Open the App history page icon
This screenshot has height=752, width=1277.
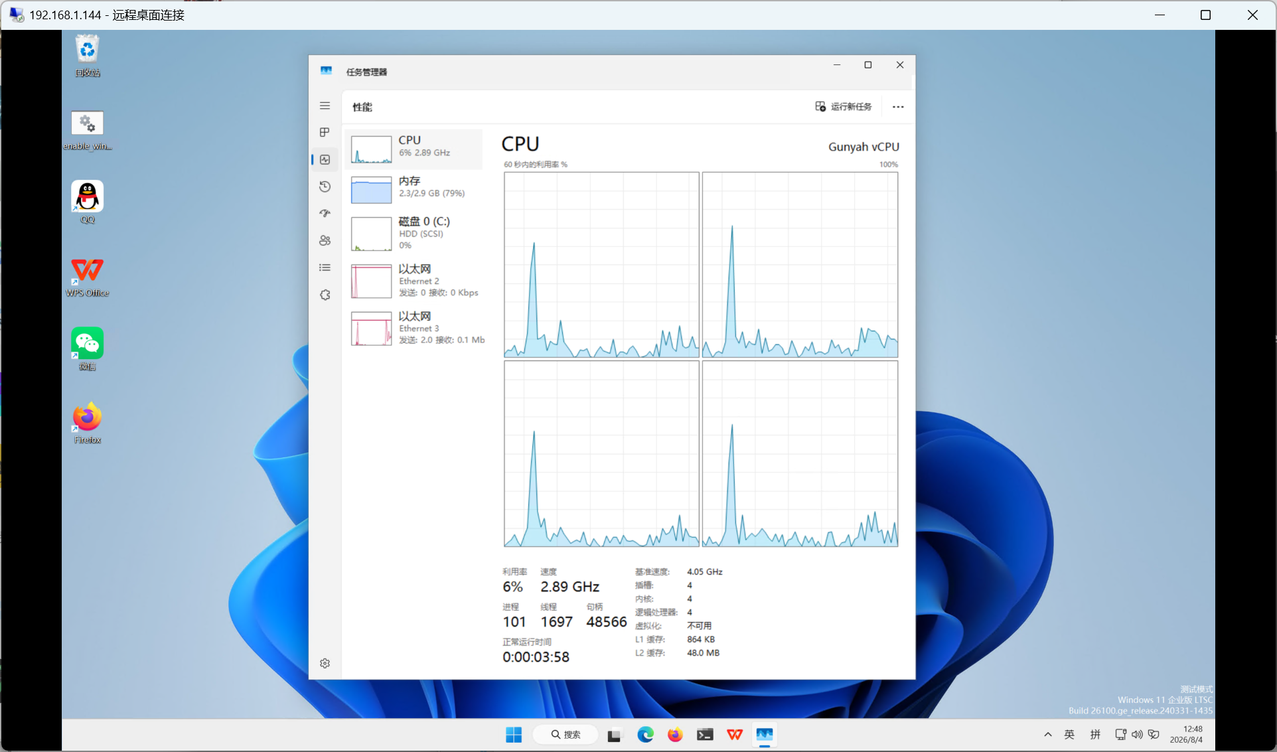tap(325, 187)
